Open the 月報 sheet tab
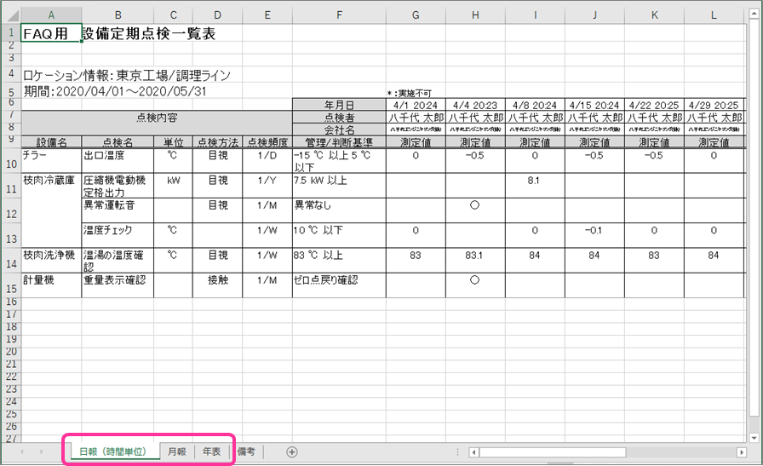The width and height of the screenshot is (763, 466). coord(177,452)
